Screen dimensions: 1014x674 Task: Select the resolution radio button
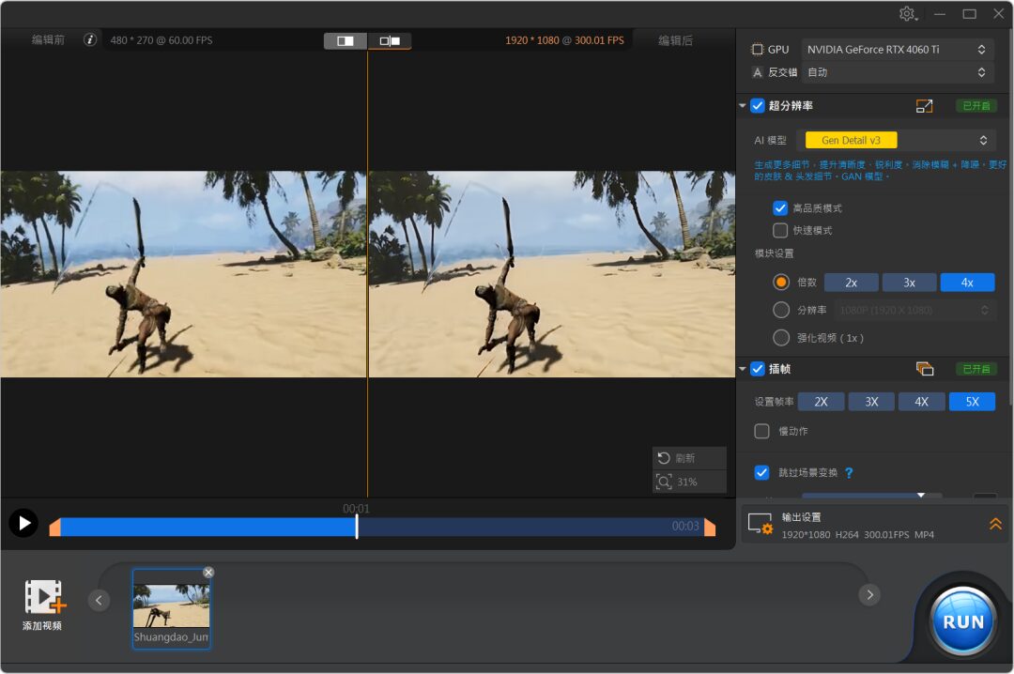(x=781, y=311)
